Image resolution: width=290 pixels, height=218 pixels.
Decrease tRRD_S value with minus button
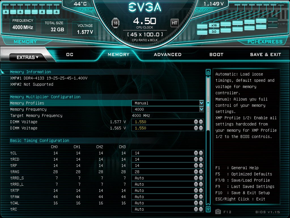click(201, 178)
